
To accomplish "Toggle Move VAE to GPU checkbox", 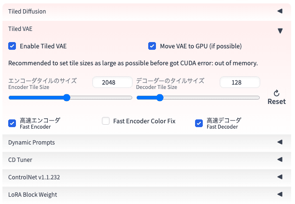I will pos(152,46).
